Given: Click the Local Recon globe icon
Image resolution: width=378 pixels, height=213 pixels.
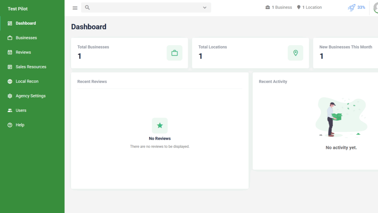Looking at the screenshot, I should pos(10,82).
